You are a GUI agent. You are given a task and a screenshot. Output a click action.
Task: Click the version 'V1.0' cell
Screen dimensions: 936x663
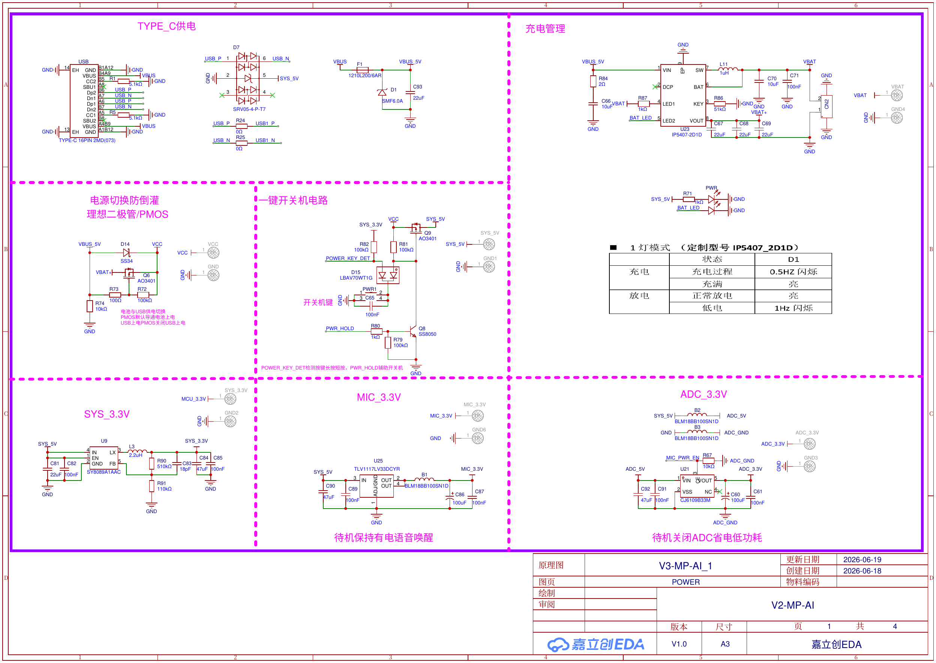679,644
